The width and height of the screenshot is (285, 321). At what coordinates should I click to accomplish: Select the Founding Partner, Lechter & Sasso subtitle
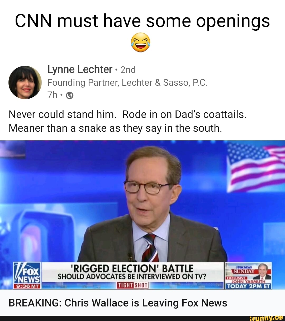(127, 83)
